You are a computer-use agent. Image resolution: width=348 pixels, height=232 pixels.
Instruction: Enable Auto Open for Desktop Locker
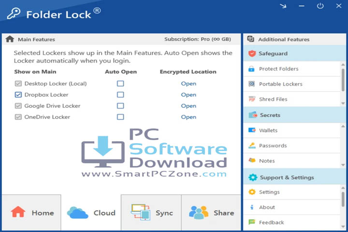[120, 84]
